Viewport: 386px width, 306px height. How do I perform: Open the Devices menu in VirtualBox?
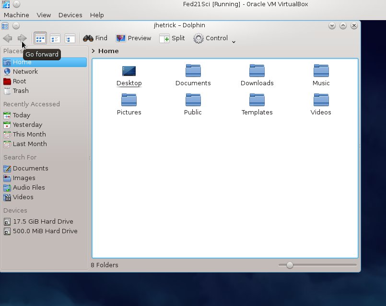[70, 15]
